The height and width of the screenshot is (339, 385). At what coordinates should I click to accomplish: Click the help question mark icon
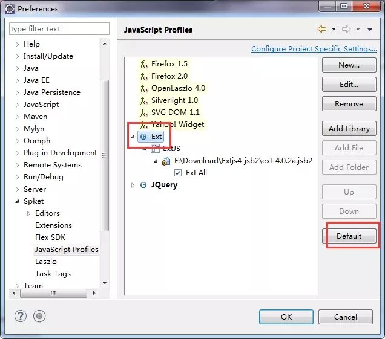[21, 316]
